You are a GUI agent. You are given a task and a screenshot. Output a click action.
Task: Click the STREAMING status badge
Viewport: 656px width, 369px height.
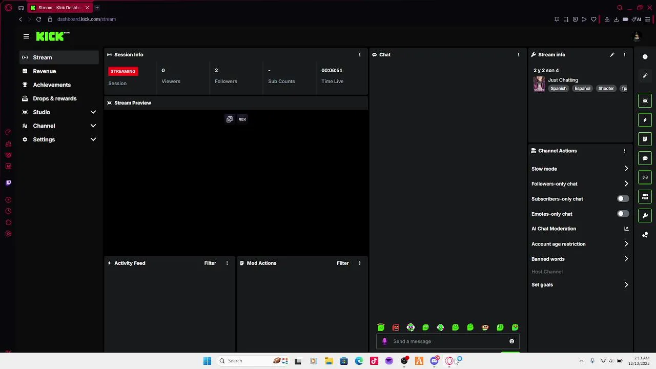click(x=123, y=71)
